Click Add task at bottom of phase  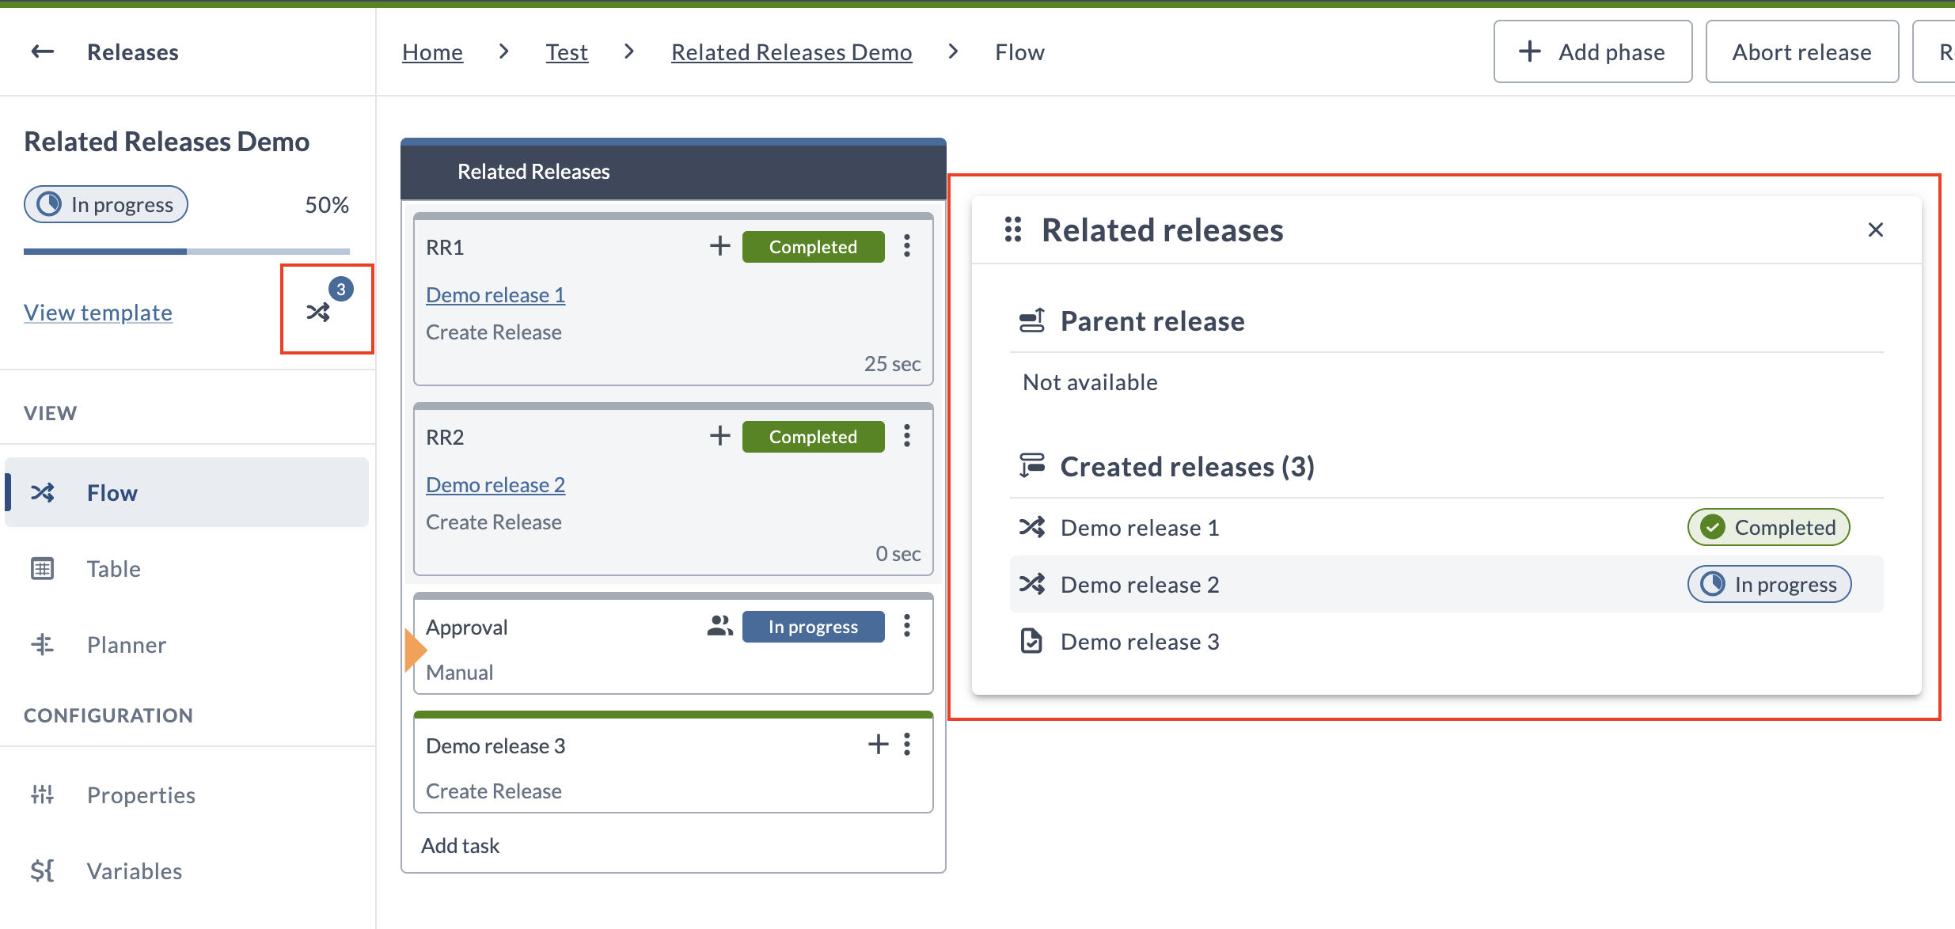(x=460, y=845)
